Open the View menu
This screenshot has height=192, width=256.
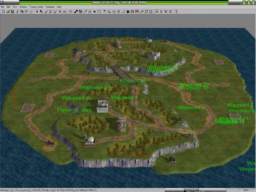click(15, 7)
